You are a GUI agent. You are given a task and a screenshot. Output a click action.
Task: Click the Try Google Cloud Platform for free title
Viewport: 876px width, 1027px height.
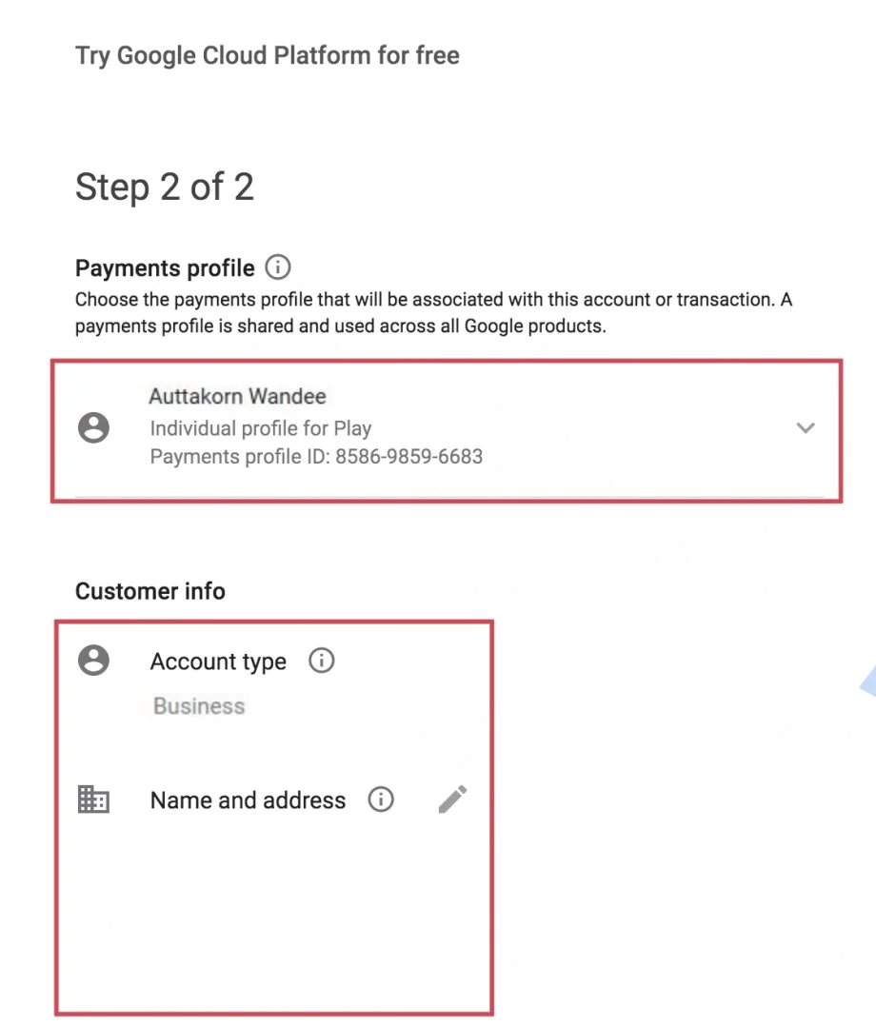pyautogui.click(x=268, y=55)
